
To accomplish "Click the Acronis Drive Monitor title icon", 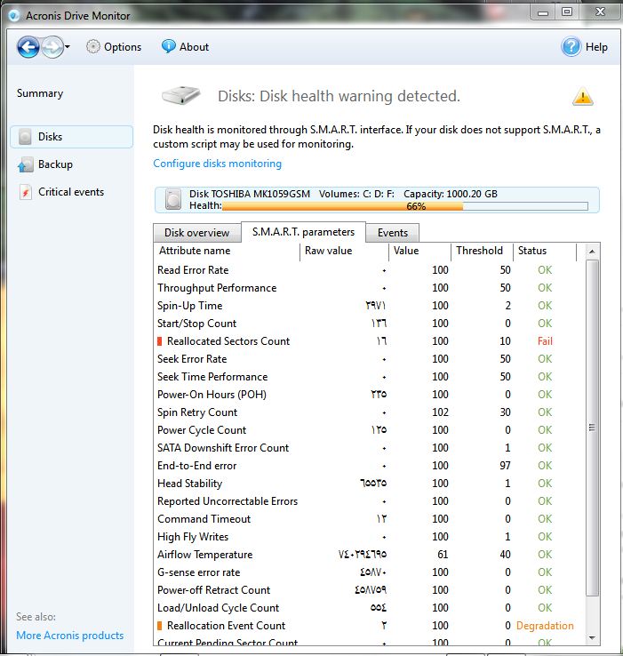I will tap(14, 16).
